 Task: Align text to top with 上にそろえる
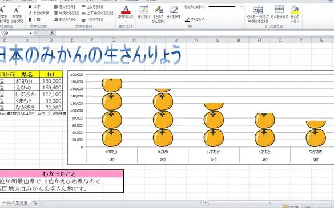coord(92,7)
